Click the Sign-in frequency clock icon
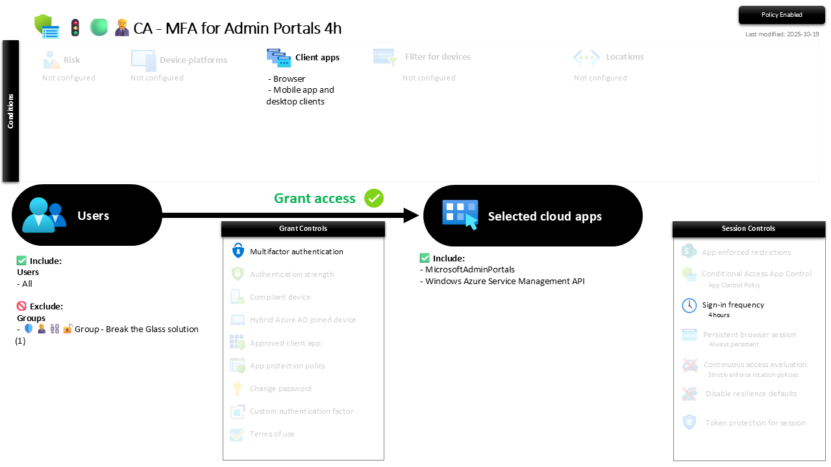The width and height of the screenshot is (831, 467). point(689,305)
